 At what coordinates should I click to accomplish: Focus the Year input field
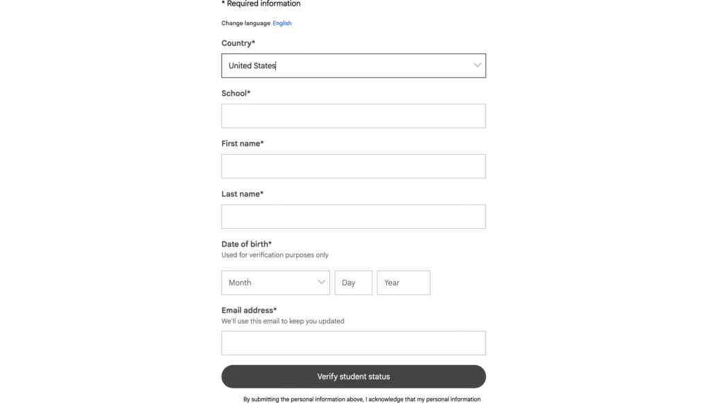point(403,283)
